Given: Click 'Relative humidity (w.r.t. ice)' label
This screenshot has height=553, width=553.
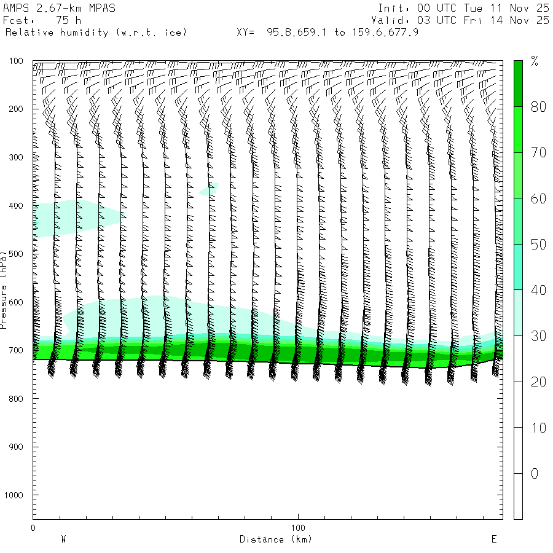Looking at the screenshot, I should coord(96,33).
